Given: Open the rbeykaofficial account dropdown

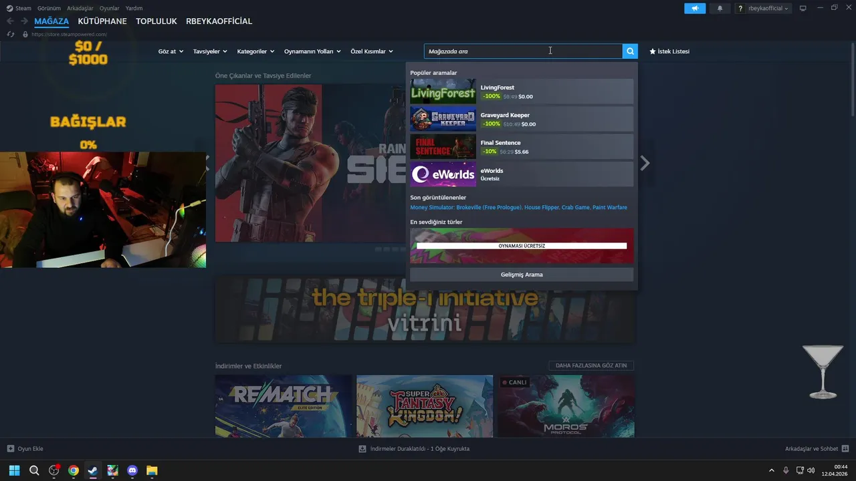Looking at the screenshot, I should (763, 8).
